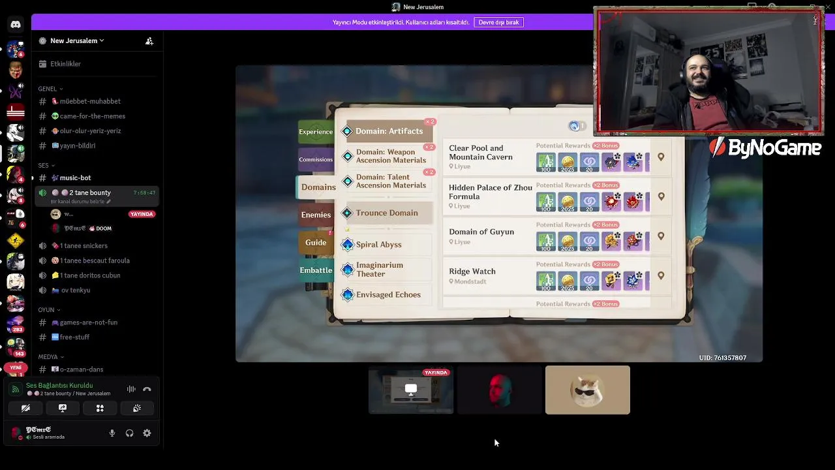Open Discord direct messages home icon
The width and height of the screenshot is (835, 470).
point(16,24)
